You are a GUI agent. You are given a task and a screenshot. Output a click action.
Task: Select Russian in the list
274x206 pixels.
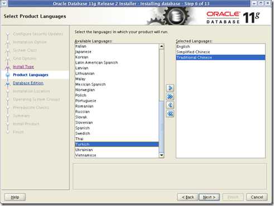pyautogui.click(x=117, y=112)
